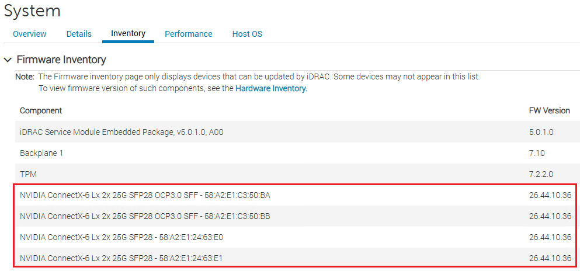
Task: Open the Overview tab
Action: pyautogui.click(x=30, y=34)
